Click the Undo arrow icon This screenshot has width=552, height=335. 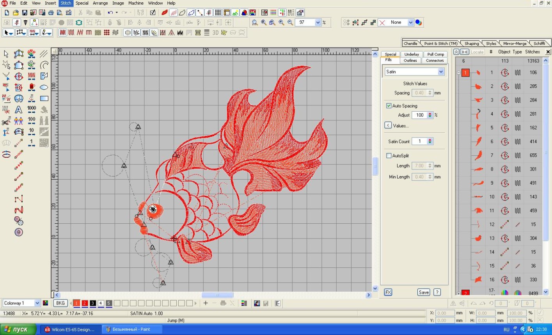(110, 12)
